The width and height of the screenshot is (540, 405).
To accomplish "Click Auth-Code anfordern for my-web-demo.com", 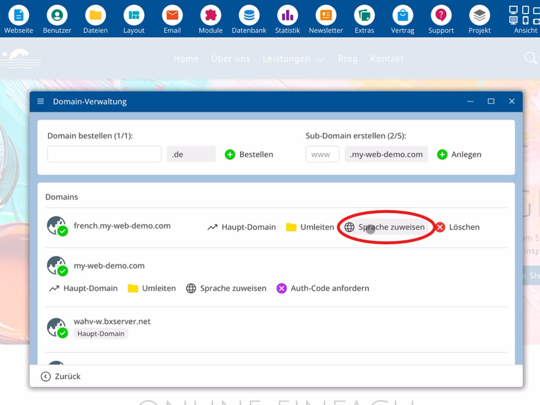I will tap(323, 288).
